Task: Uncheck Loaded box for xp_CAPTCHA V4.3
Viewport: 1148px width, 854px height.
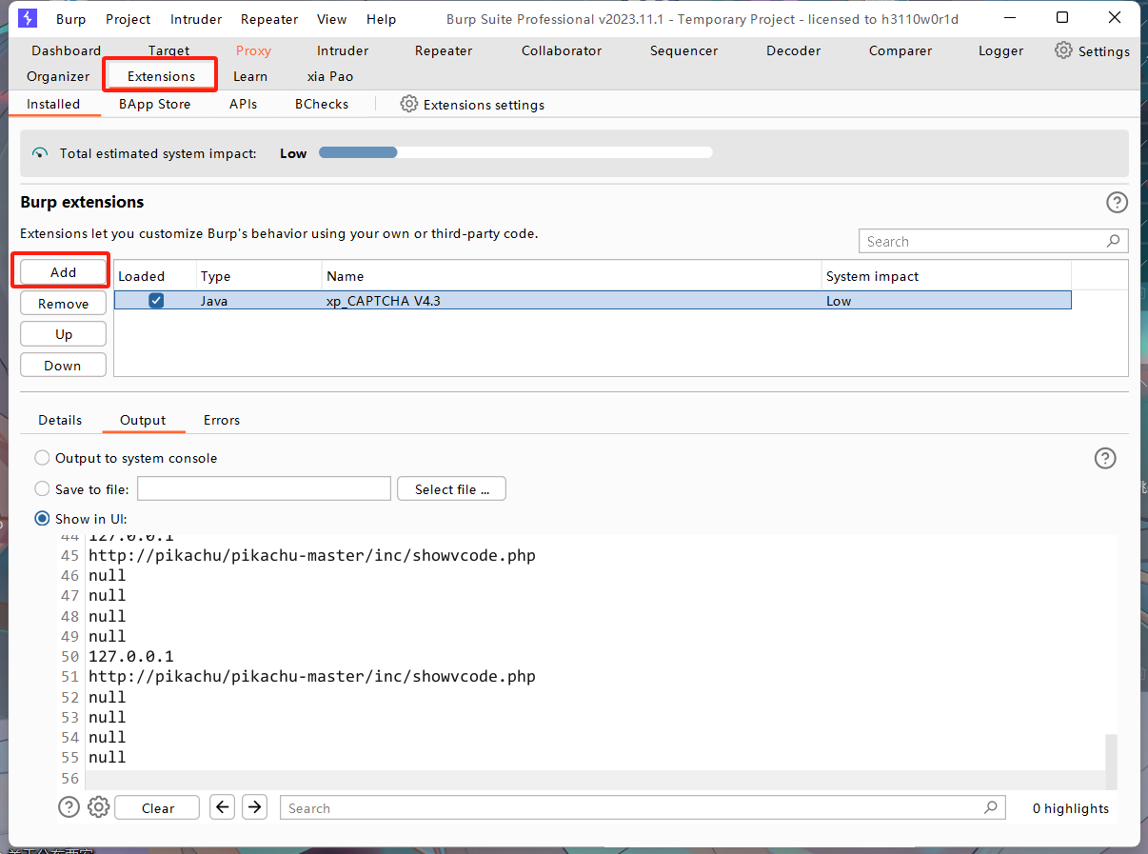Action: 156,300
